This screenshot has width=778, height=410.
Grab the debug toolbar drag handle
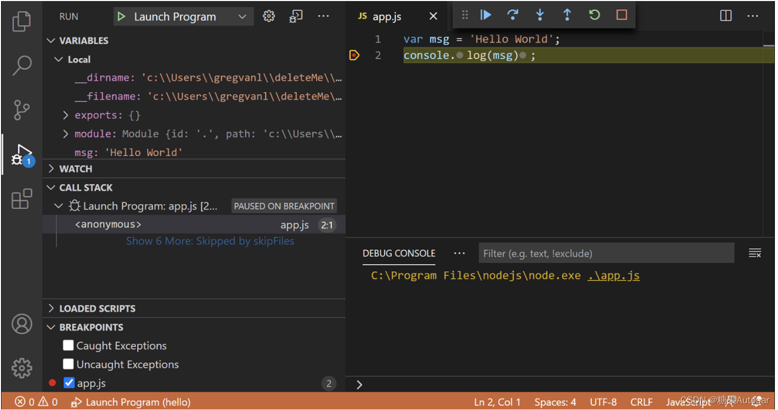pos(465,15)
